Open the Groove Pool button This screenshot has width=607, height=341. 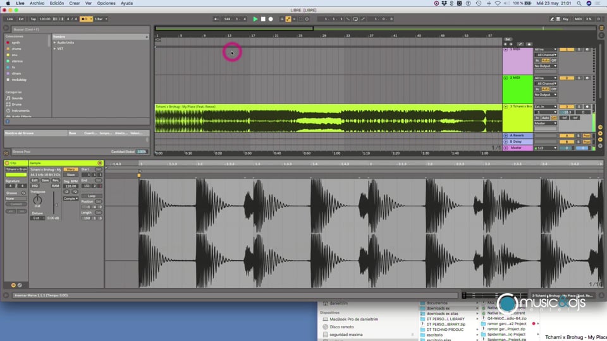tap(6, 152)
